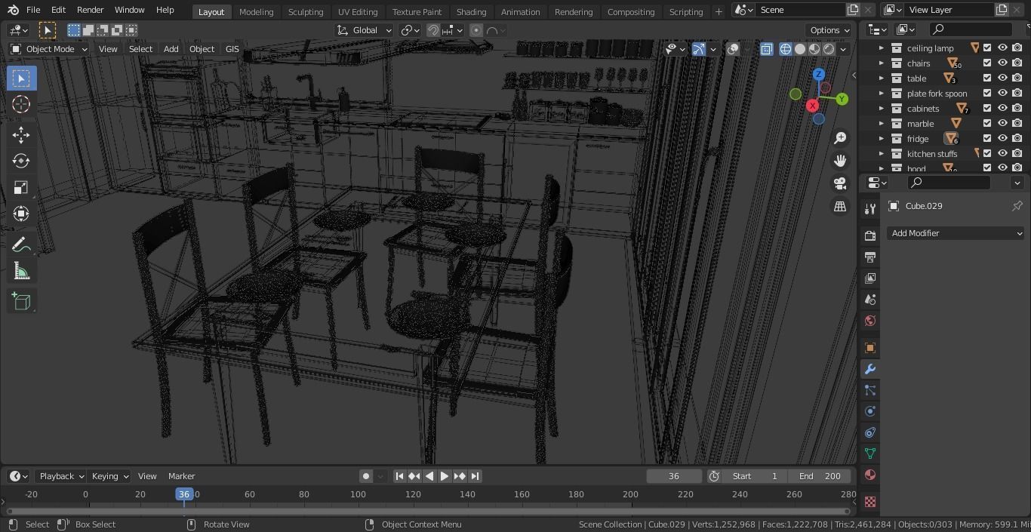Open the World properties tab

point(870,321)
